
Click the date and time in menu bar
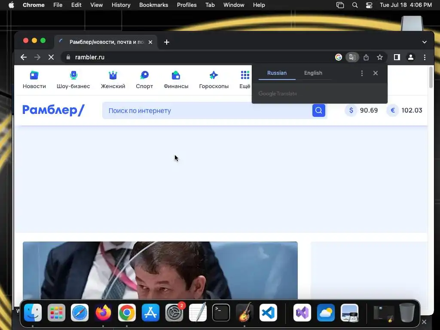(406, 5)
